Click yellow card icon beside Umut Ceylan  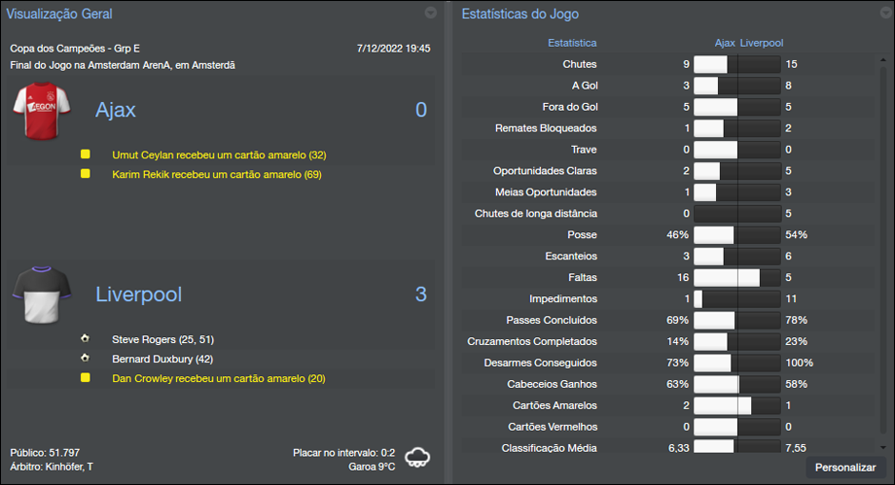[86, 155]
